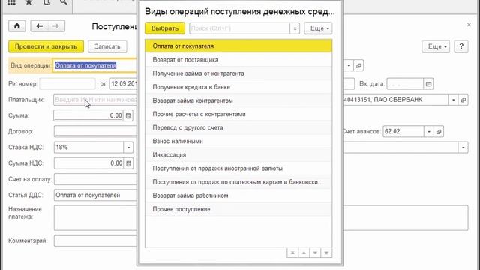This screenshot has width=480, height=270.
Task: Click Статья ДДС field
Action: [95, 195]
